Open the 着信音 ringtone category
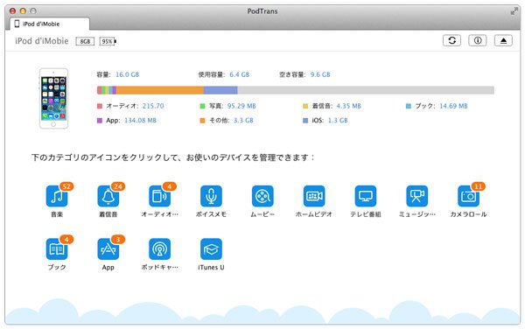 pyautogui.click(x=108, y=197)
